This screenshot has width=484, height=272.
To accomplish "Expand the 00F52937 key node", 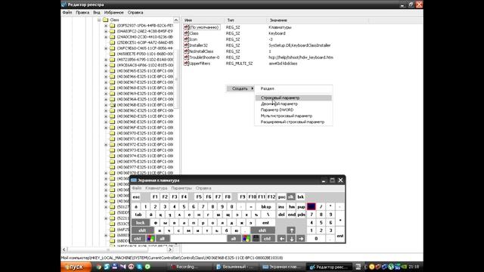I will tap(106, 26).
